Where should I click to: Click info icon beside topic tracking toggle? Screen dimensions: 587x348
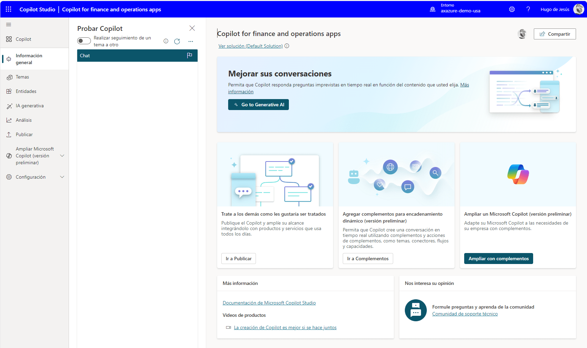pos(166,41)
